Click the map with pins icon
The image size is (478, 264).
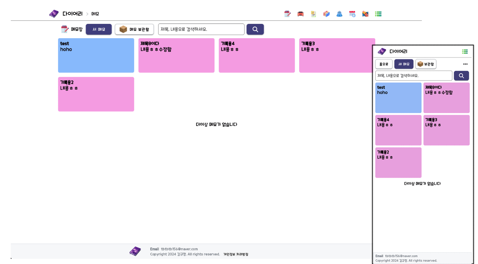pos(365,14)
